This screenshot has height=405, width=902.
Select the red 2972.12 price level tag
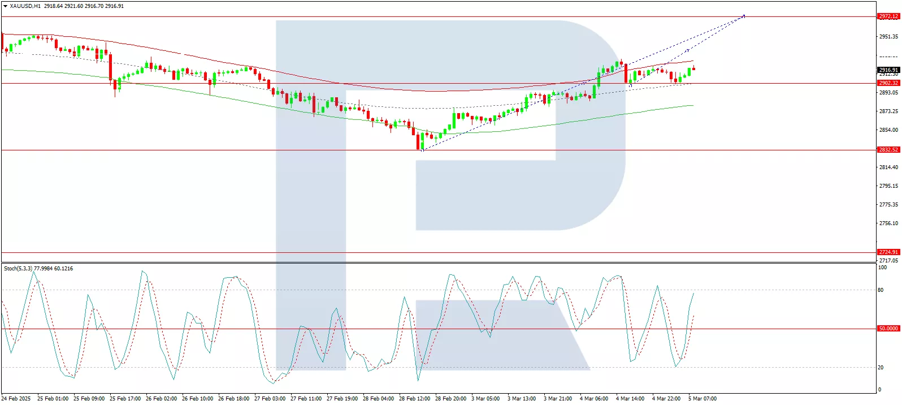888,16
